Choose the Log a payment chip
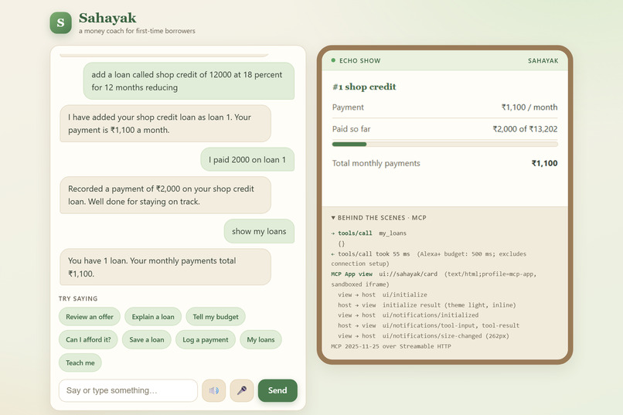Screen dimensions: 623x415 pyautogui.click(x=206, y=339)
